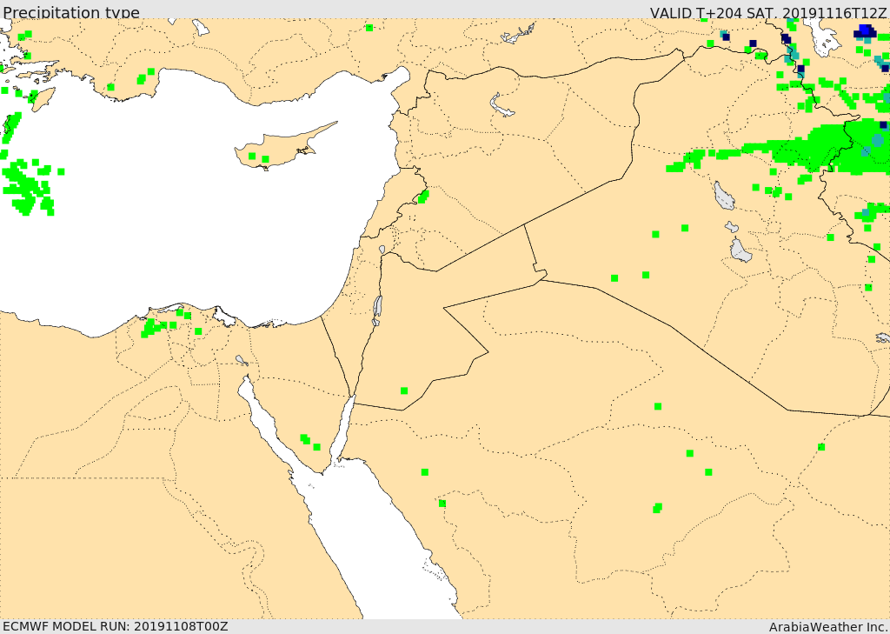The height and width of the screenshot is (634, 890).
Task: Click the large green precipitation area over northeastern Iraq
Action: tap(817, 149)
